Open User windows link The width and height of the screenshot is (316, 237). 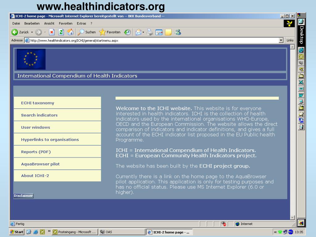[57, 127]
